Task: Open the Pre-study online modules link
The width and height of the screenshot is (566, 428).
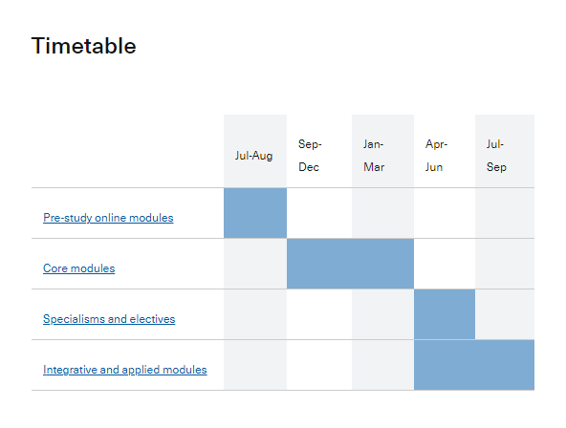Action: [108, 218]
